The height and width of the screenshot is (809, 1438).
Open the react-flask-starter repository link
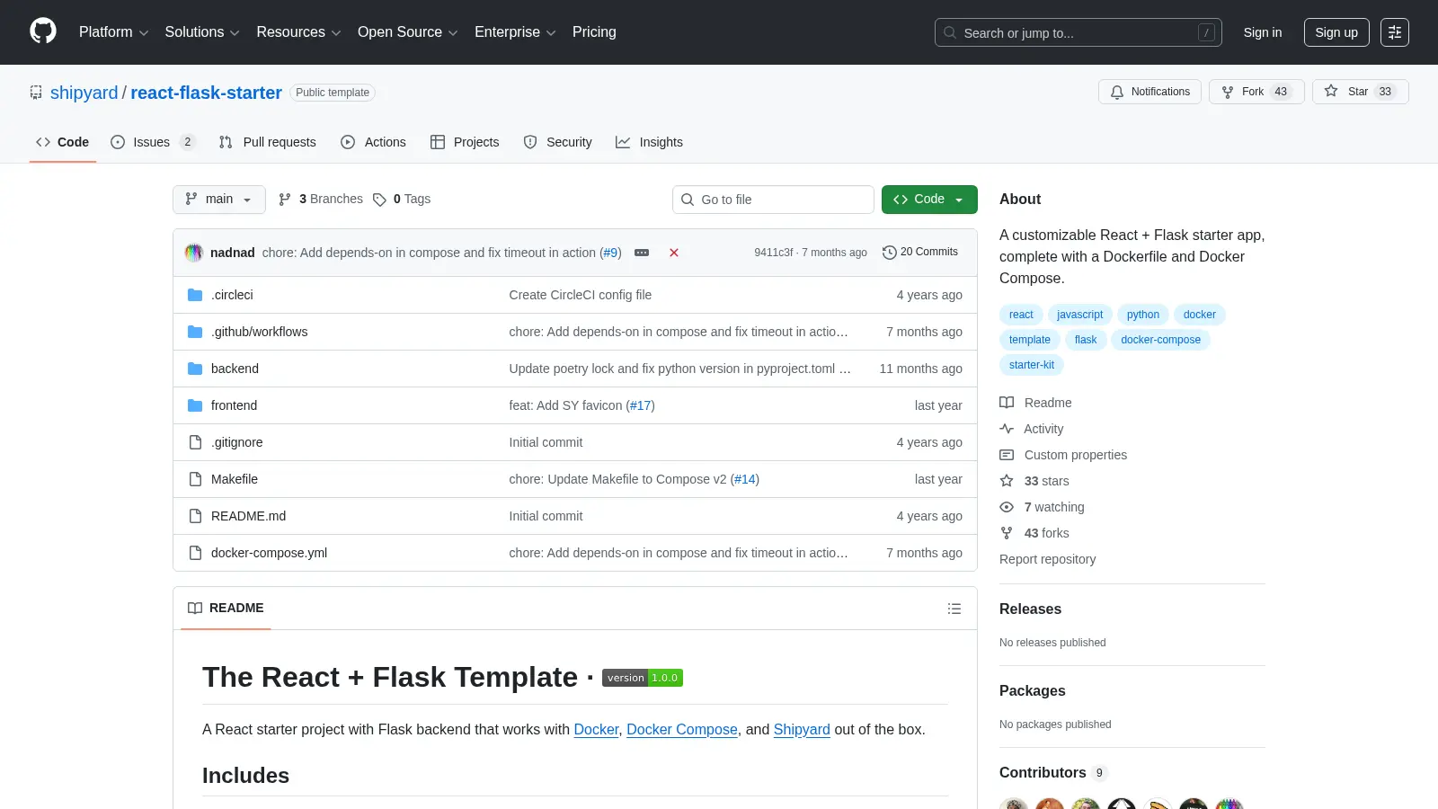pyautogui.click(x=206, y=93)
